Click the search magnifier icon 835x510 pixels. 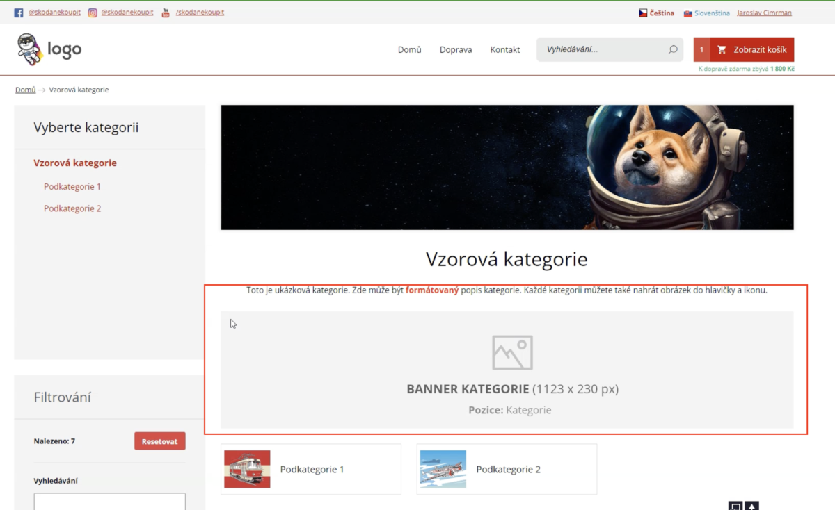(673, 49)
